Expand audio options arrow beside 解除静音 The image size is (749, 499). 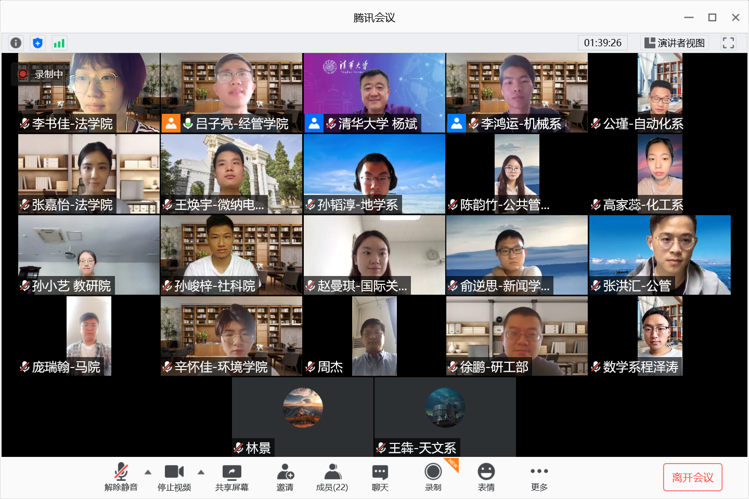click(x=148, y=472)
